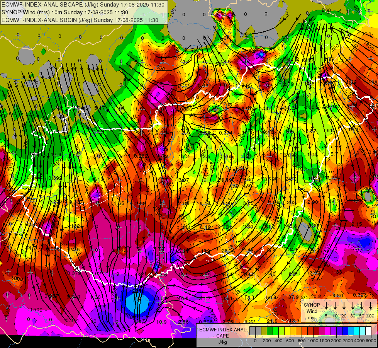This screenshot has height=348, width=378.
Task: Pick the white swatch ending the CAPE scale
Action: (x=368, y=331)
